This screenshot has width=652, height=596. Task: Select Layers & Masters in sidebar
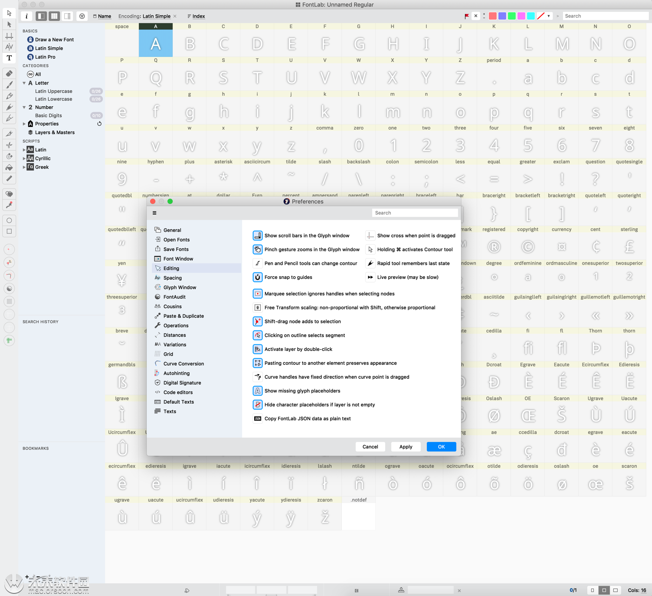pyautogui.click(x=55, y=132)
